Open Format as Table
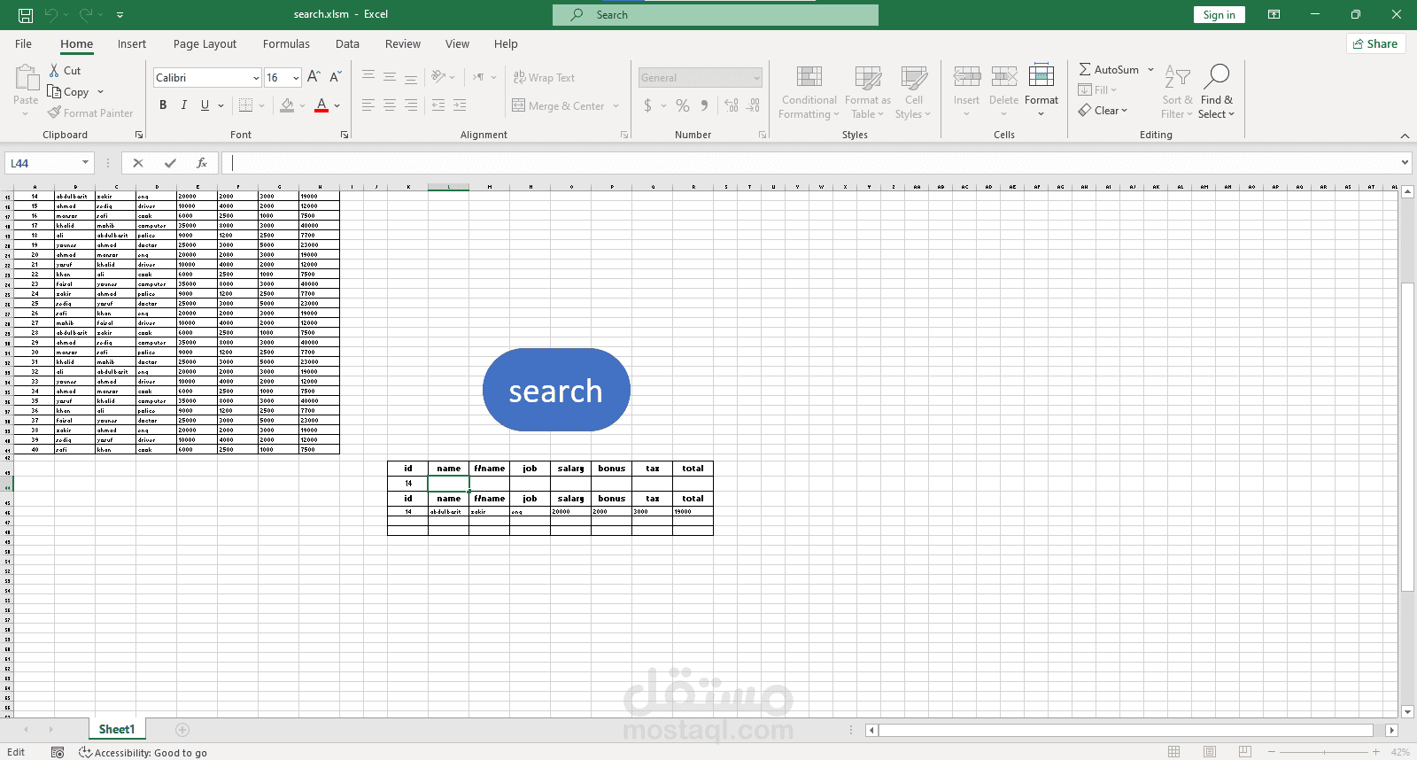Screen dimensions: 1417x760 868,92
